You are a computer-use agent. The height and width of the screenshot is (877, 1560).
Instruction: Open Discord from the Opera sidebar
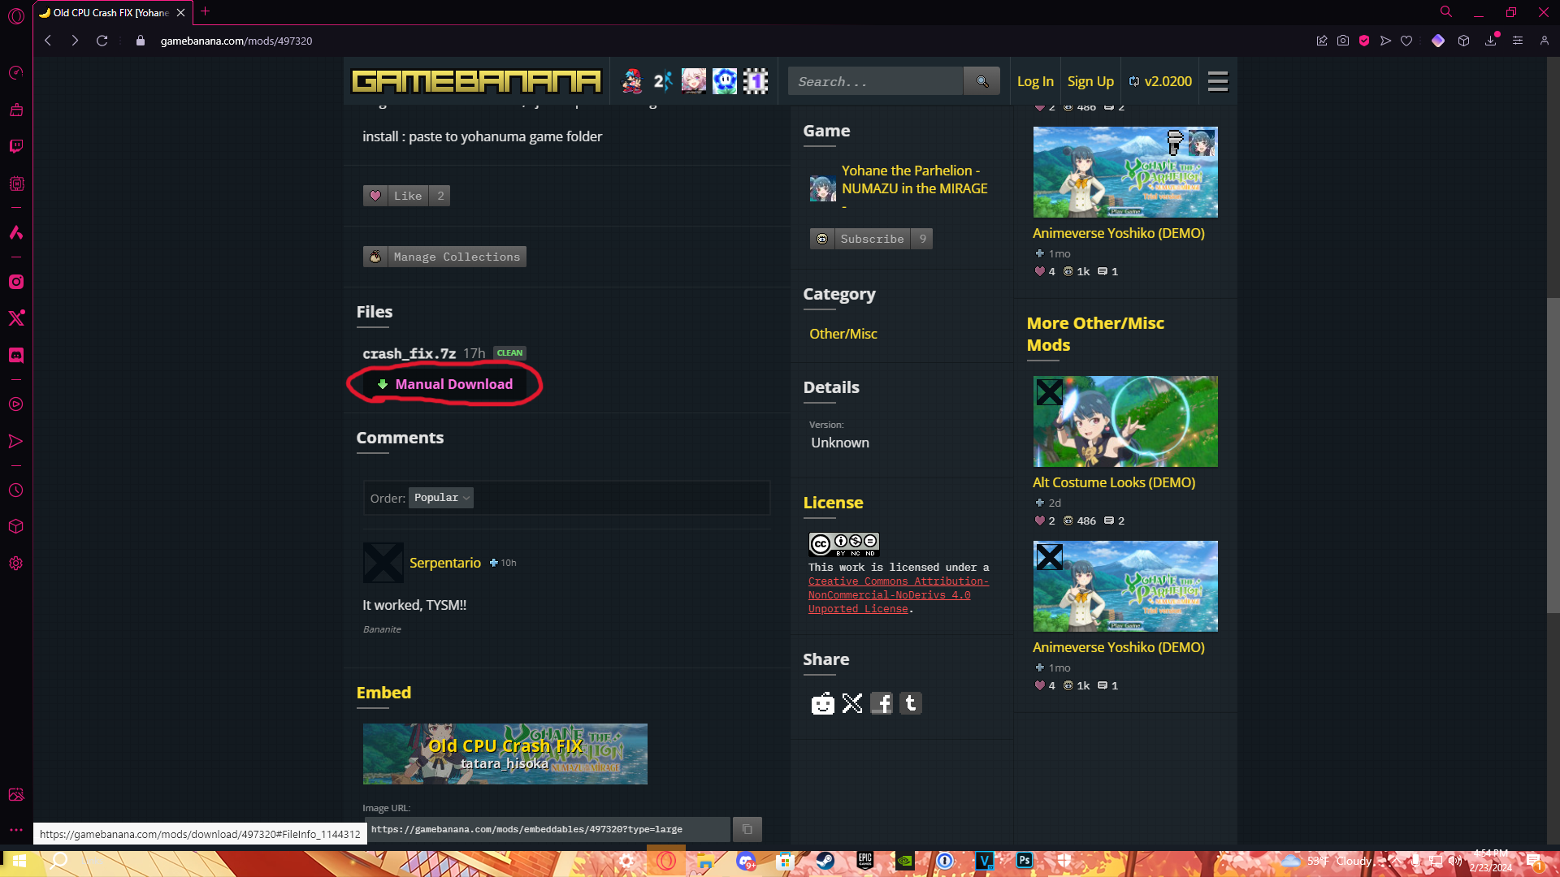pos(16,356)
